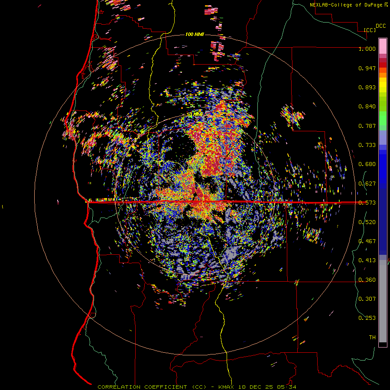The image size is (390, 390).
Task: Select the 0.253 scale value
Action: coord(367,318)
